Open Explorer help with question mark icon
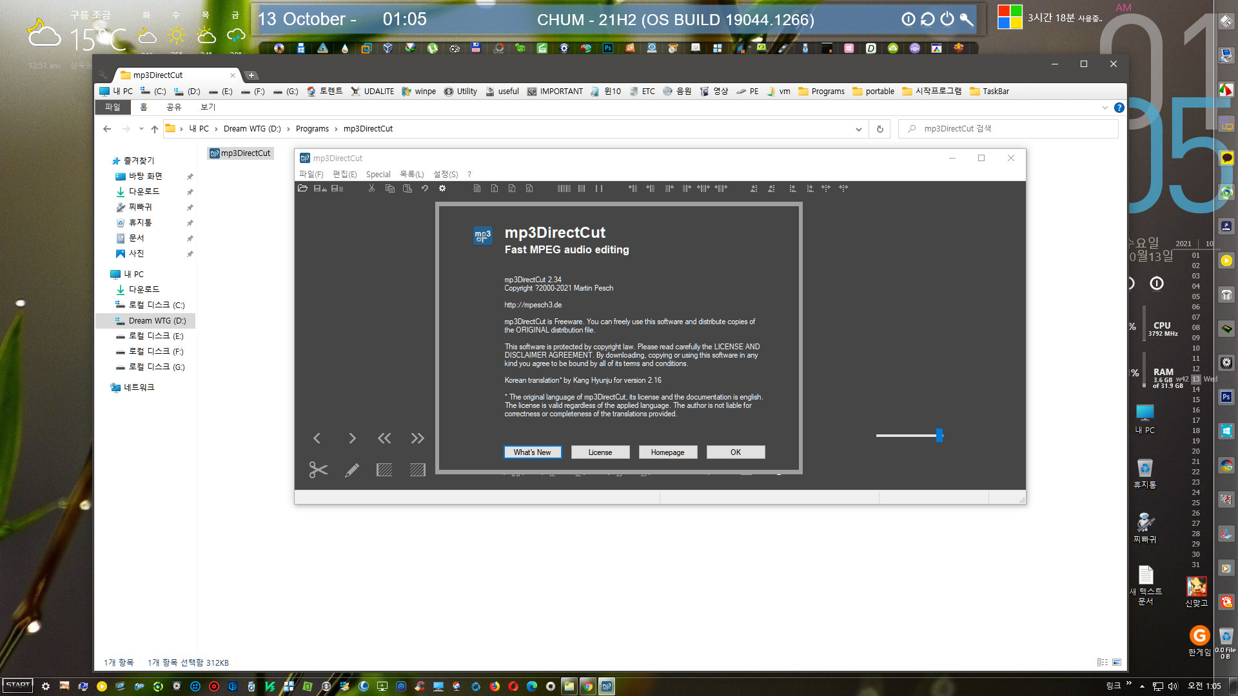The image size is (1238, 696). pos(1119,108)
